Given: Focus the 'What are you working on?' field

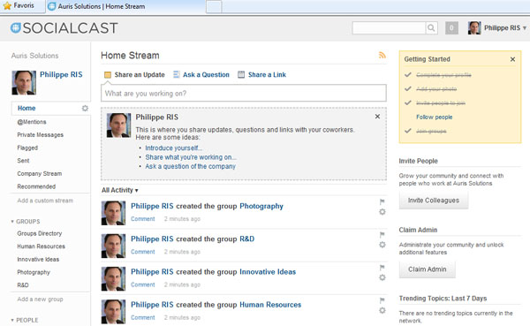Looking at the screenshot, I should click(244, 93).
